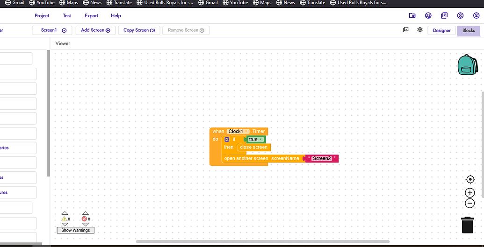Click the Copy Screen button

pyautogui.click(x=139, y=30)
